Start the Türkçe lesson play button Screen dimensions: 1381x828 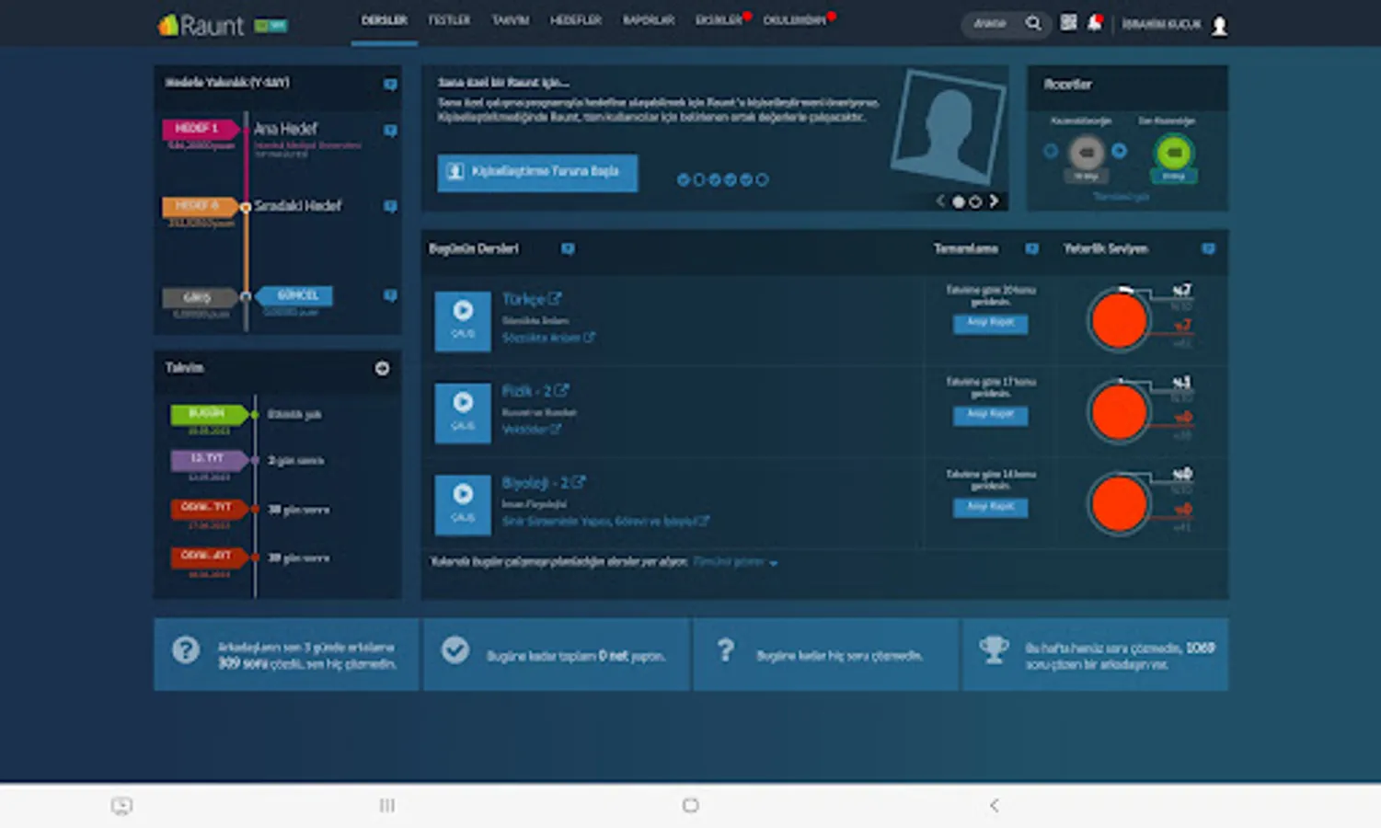pos(463,321)
